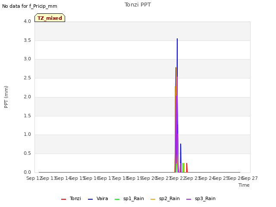The height and width of the screenshot is (207, 276).
Task: Click the TZ_mixed annotation label
Action: tap(50, 18)
